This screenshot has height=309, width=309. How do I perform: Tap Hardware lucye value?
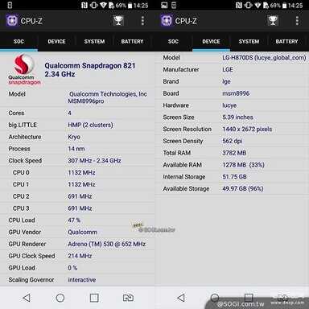click(229, 105)
